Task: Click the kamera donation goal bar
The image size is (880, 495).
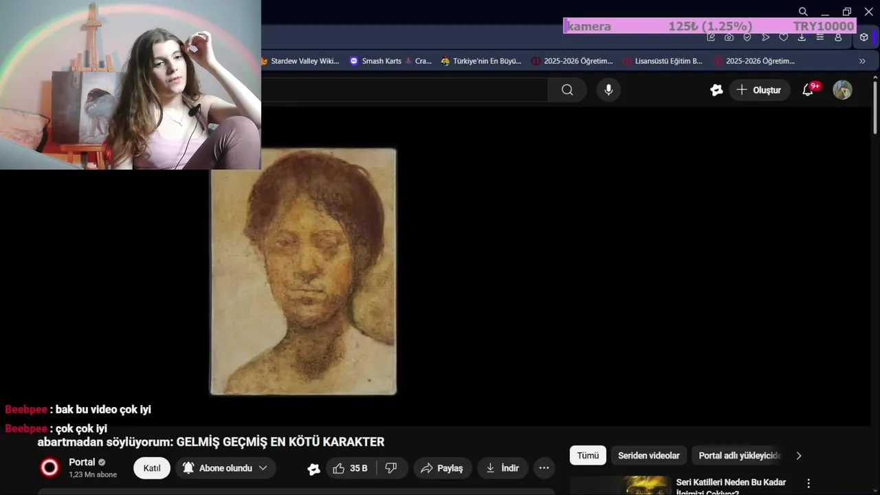Action: pyautogui.click(x=709, y=26)
